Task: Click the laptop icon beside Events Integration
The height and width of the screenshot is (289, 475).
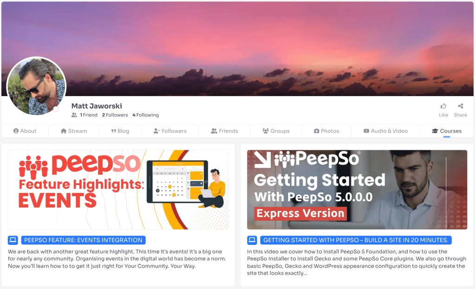Action: click(13, 240)
